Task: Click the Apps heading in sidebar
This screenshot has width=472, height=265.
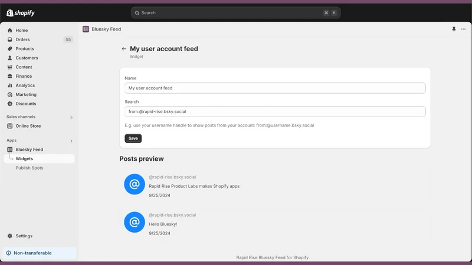Action: coord(11,140)
